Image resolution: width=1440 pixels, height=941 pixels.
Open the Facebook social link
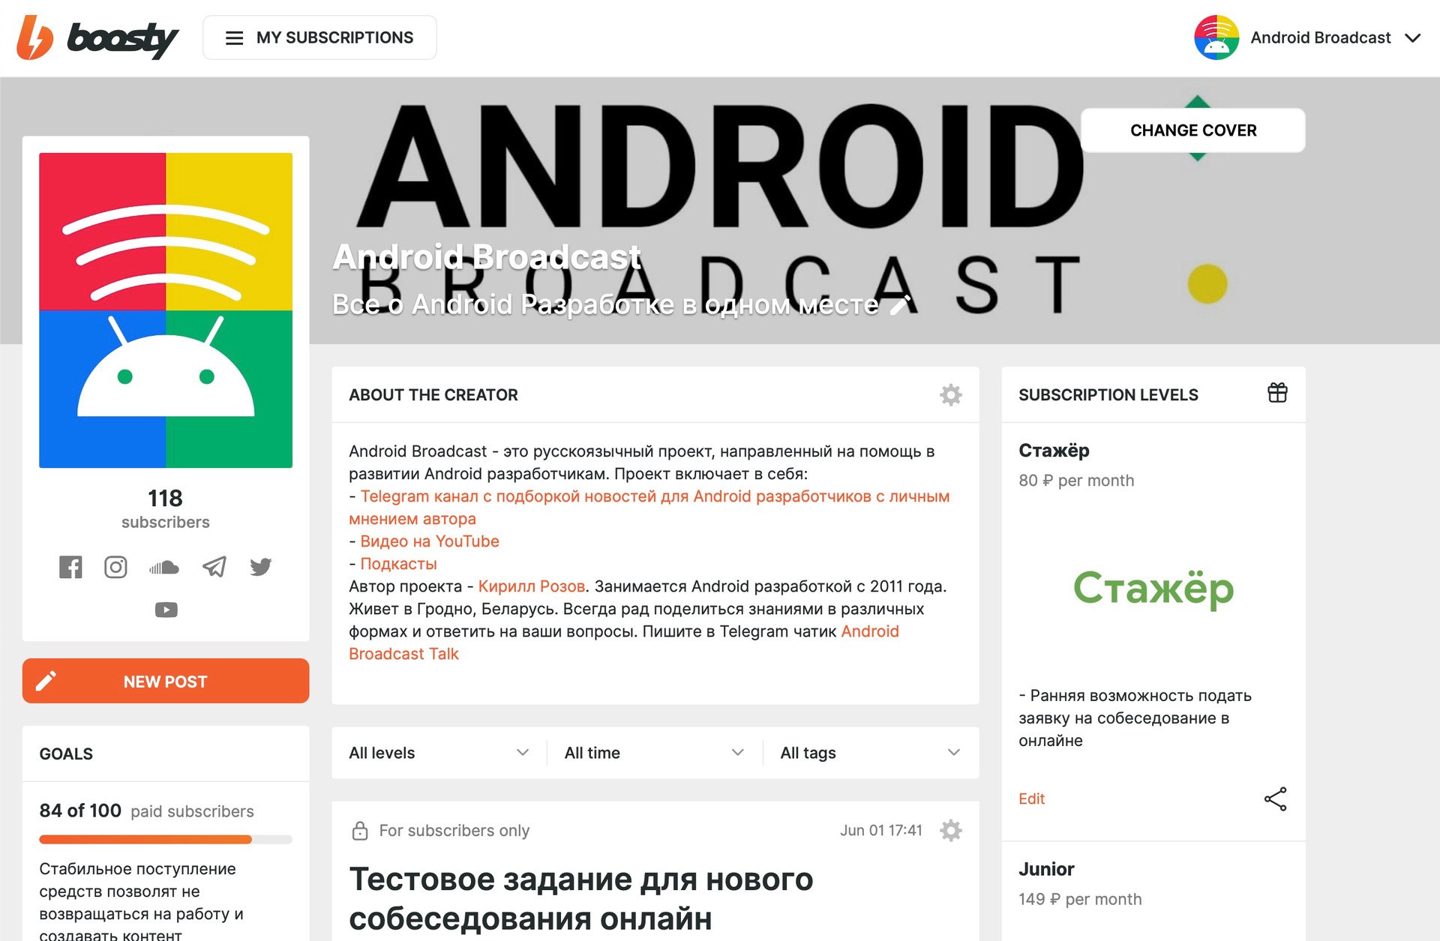70,567
